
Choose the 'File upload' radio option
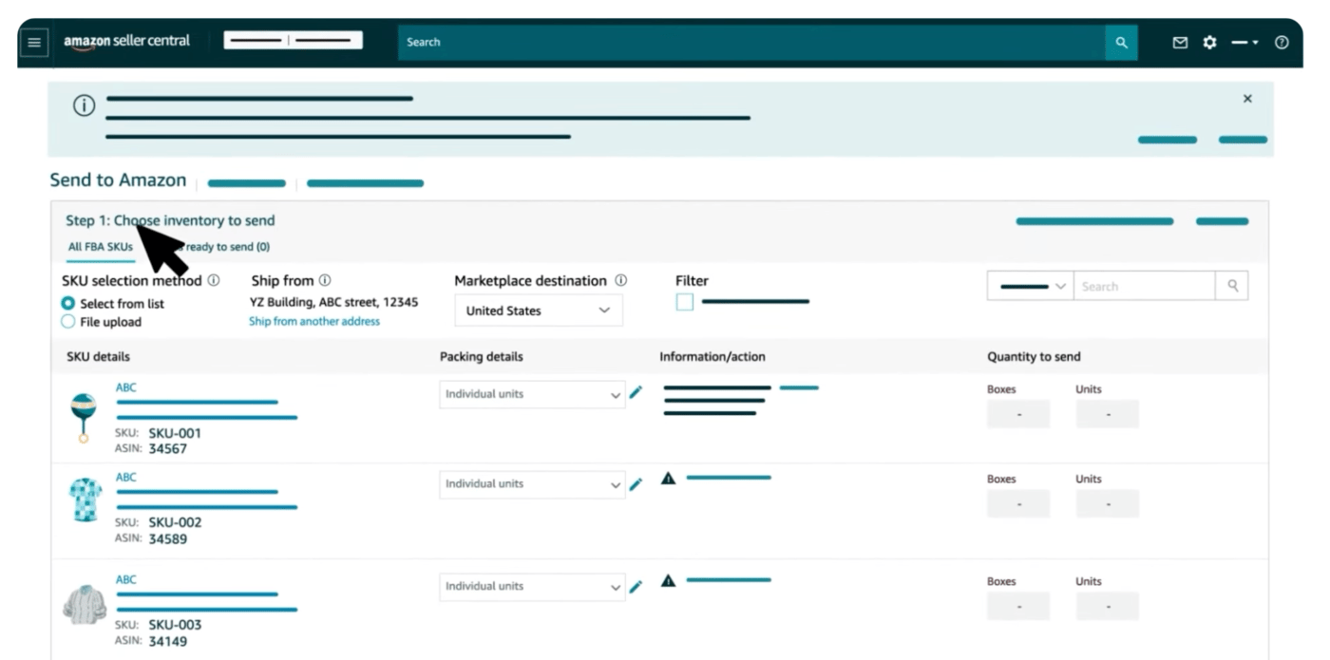tap(68, 322)
